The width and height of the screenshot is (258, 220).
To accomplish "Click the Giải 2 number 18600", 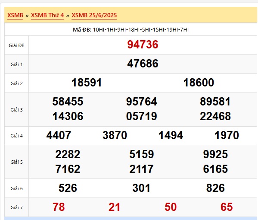I will 199,83.
